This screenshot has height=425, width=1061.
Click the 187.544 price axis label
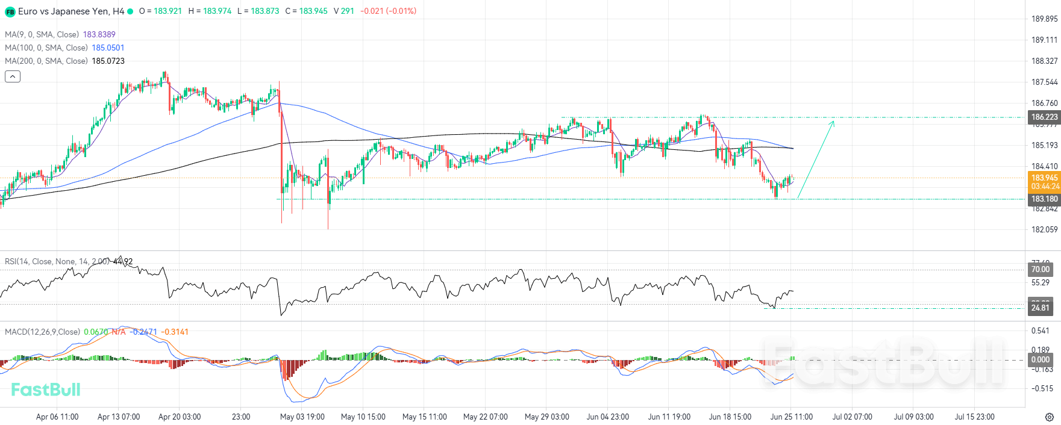[x=1044, y=82]
